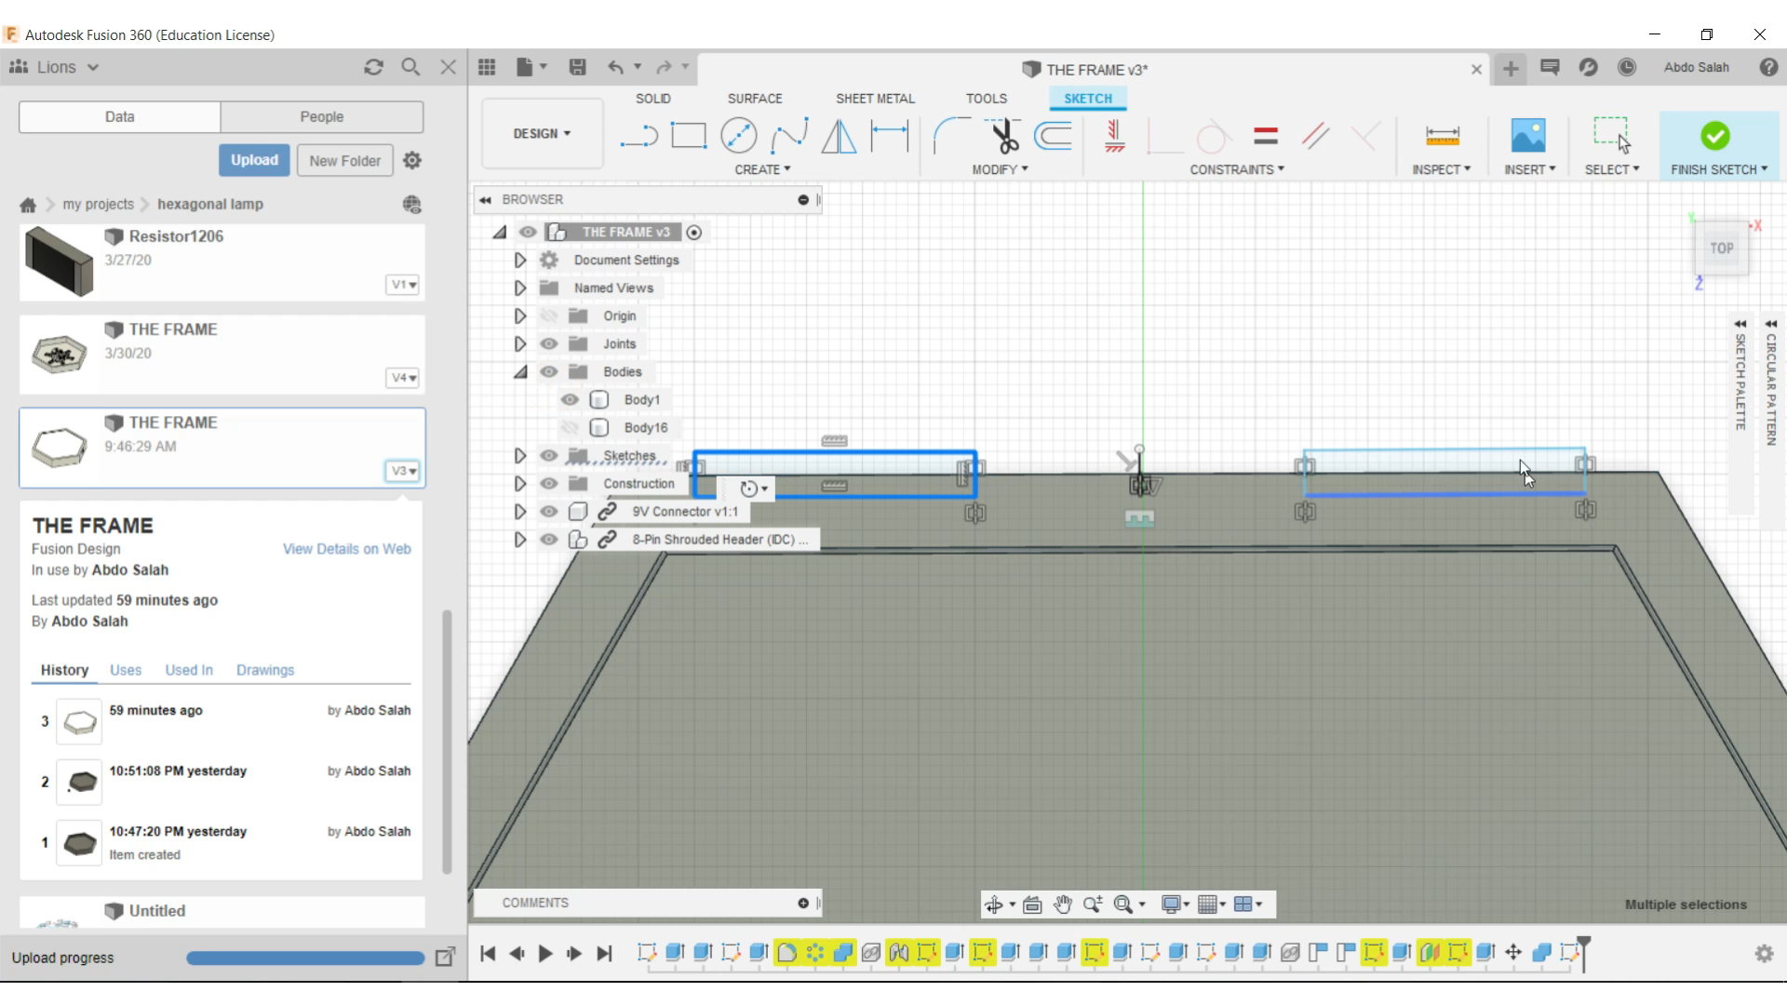
Task: Toggle visibility of THE FRAME v3 root
Action: click(x=528, y=232)
